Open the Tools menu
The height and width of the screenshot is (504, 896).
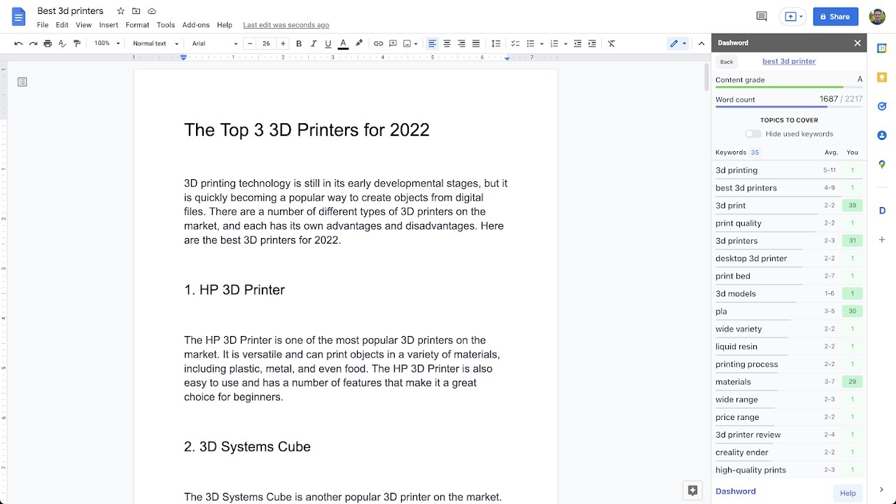(x=166, y=24)
